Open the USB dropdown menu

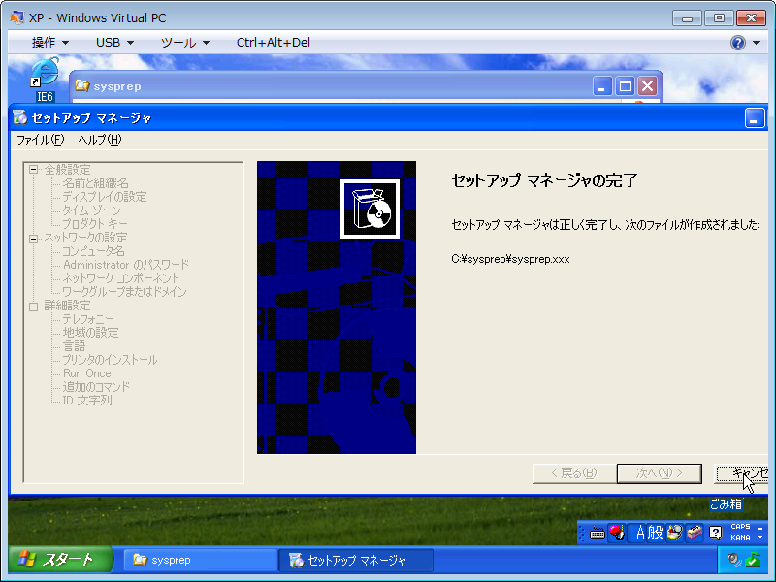(114, 43)
